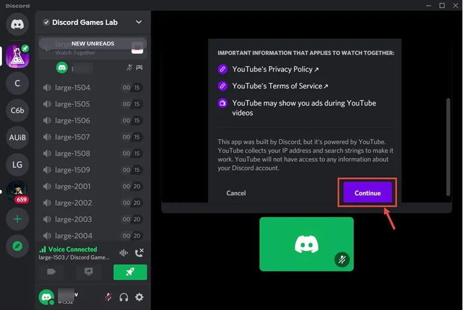
Task: Join voice channel large-1509
Action: pyautogui.click(x=92, y=170)
